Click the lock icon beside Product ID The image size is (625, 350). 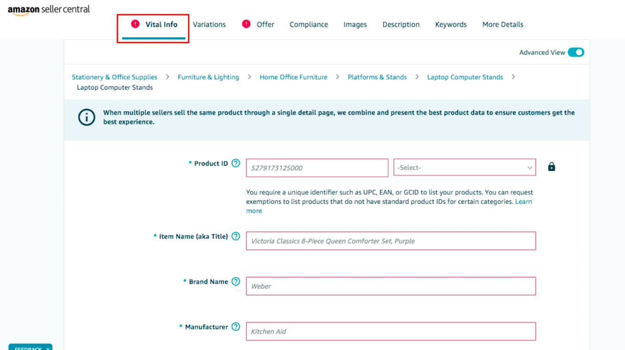[551, 167]
